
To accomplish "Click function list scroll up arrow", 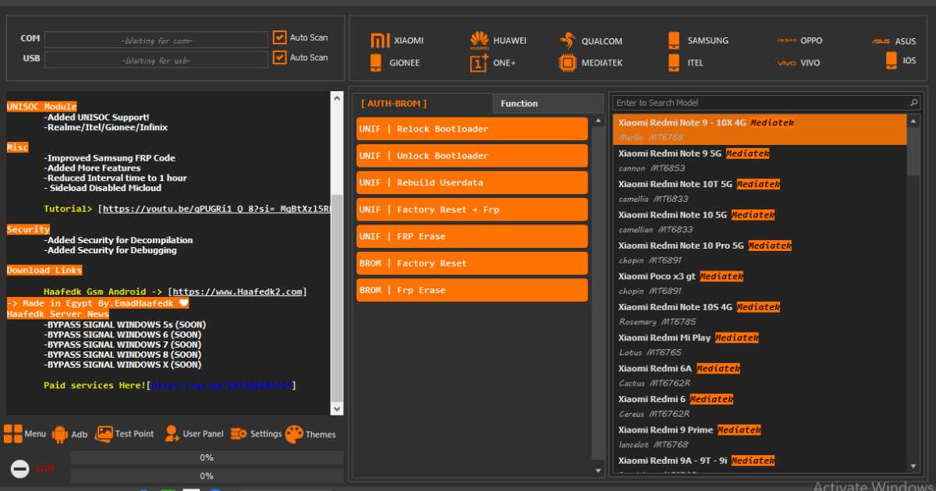I will click(598, 121).
